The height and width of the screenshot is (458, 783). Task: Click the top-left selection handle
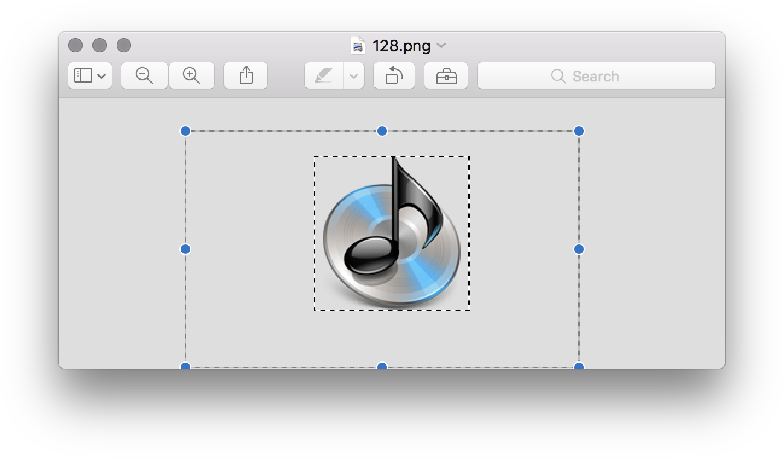pos(185,131)
